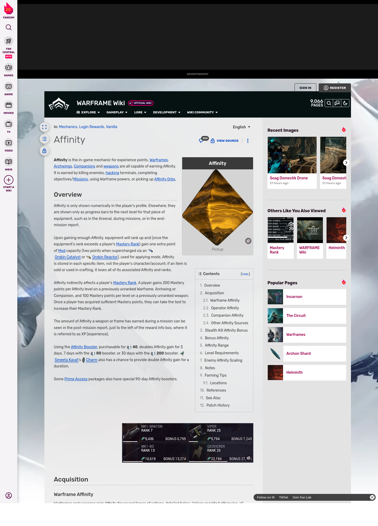Image resolution: width=378 pixels, height=526 pixels.
Task: Open Soag Domestik Drone recent image
Action: pos(292,163)
